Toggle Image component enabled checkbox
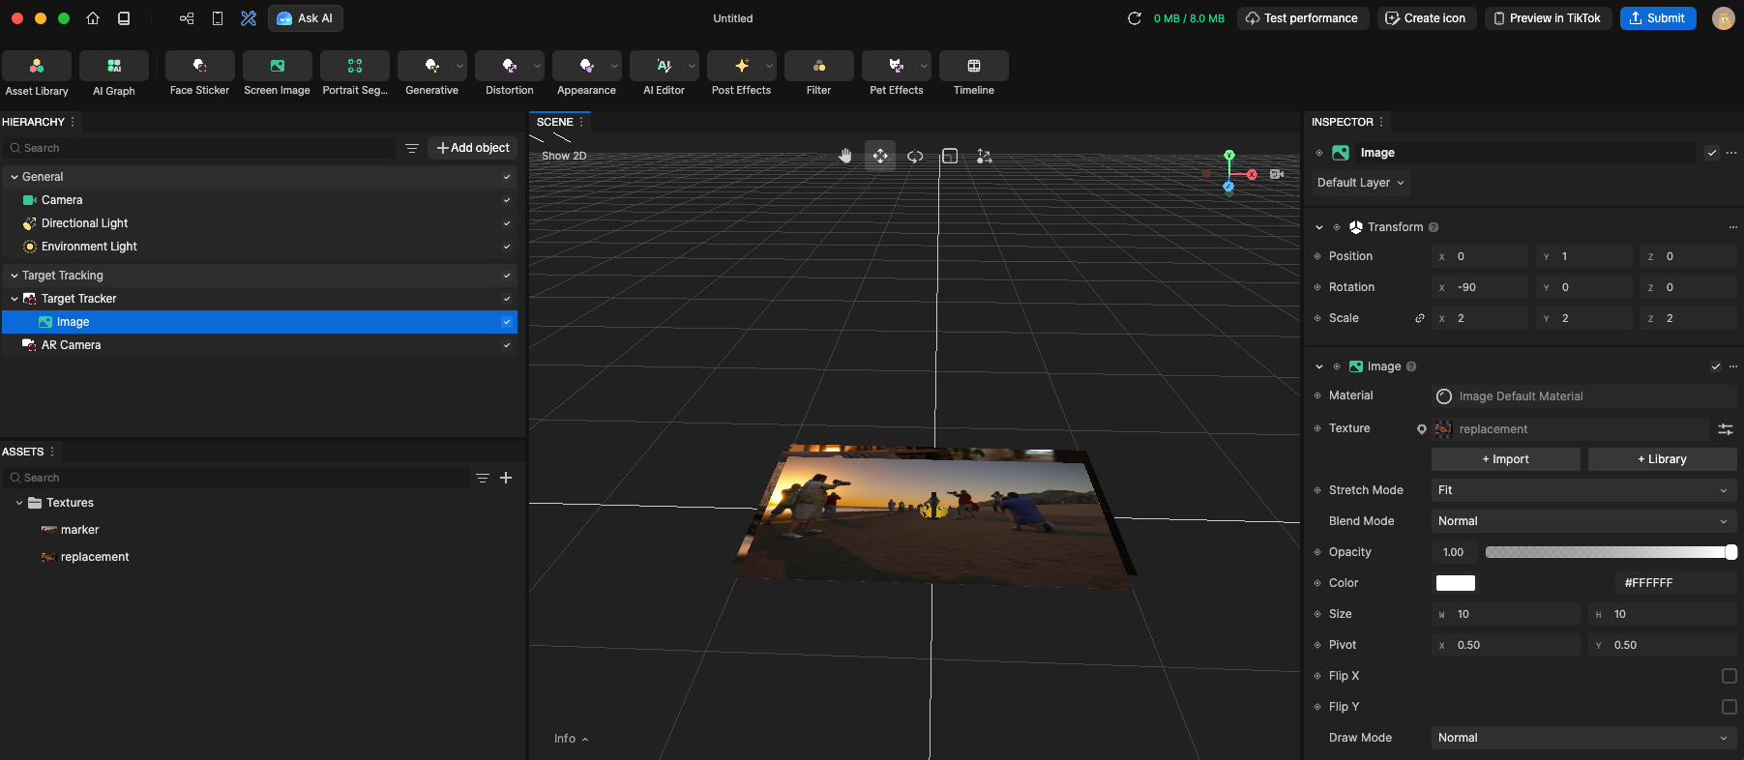This screenshot has height=760, width=1744. tap(1716, 366)
